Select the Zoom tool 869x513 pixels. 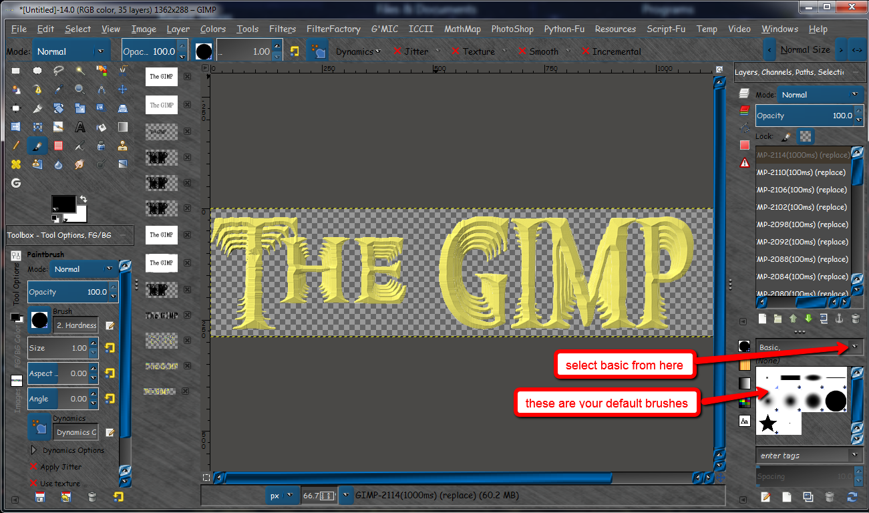coord(80,89)
